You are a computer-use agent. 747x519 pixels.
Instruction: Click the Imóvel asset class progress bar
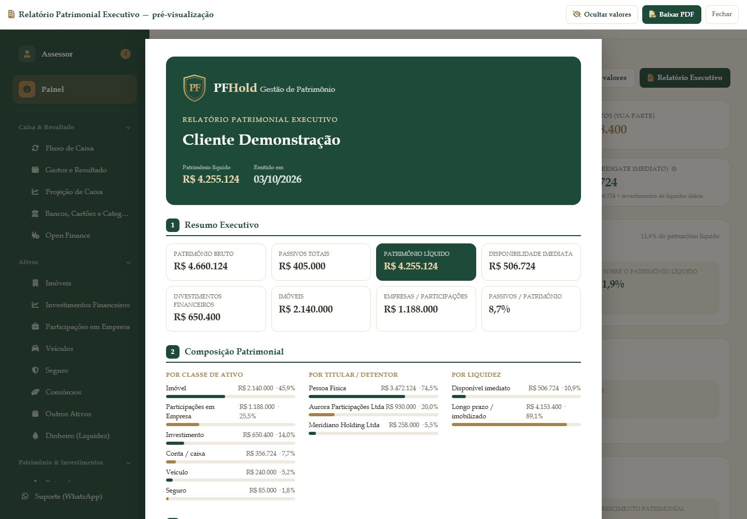point(230,397)
